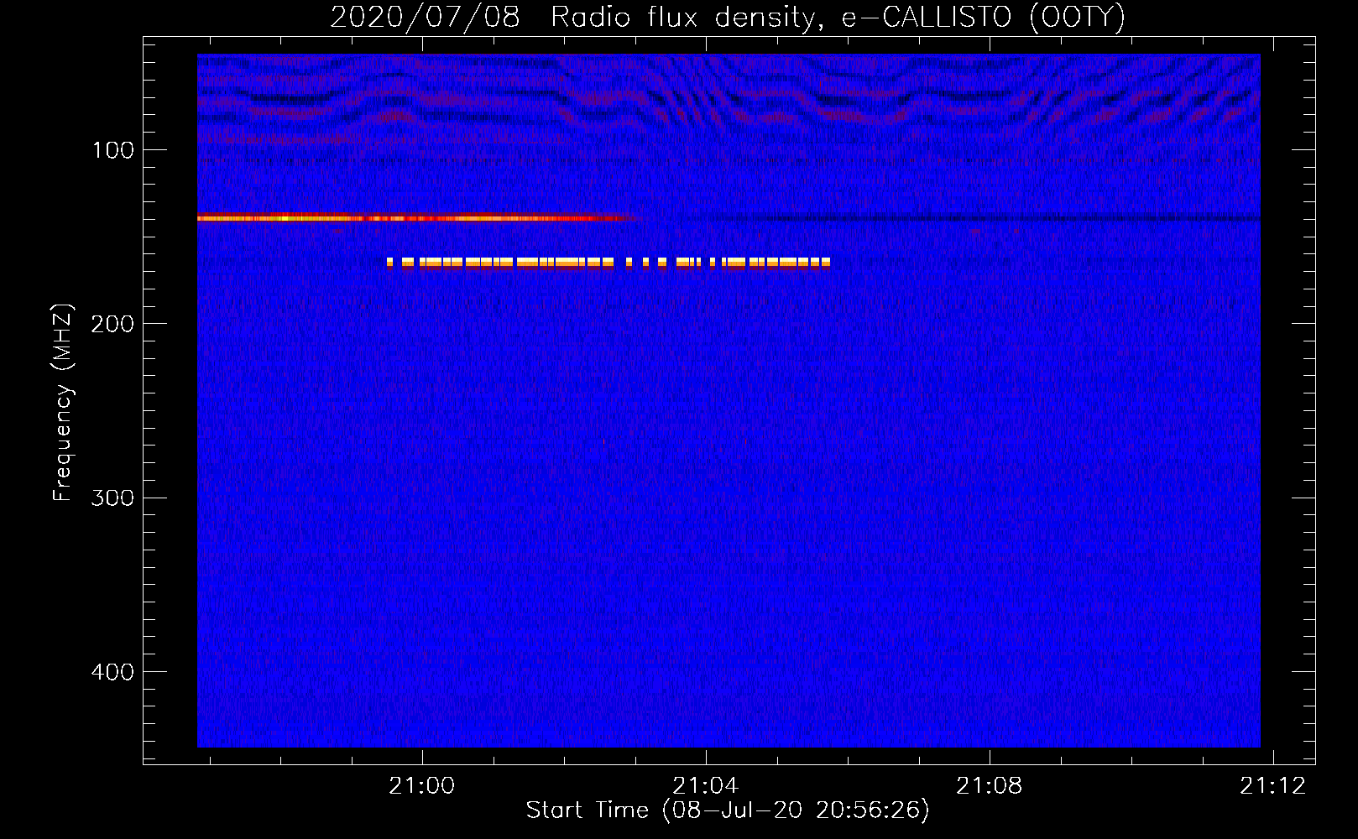Click the 21:08 time tick label
The width and height of the screenshot is (1358, 839).
coord(990,785)
